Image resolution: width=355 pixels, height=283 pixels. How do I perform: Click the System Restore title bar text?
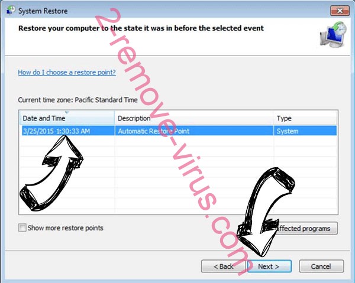43,11
